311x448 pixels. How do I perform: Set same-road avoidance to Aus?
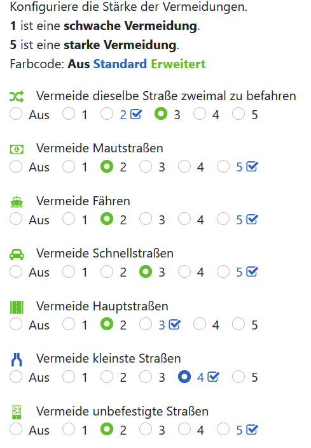16,114
